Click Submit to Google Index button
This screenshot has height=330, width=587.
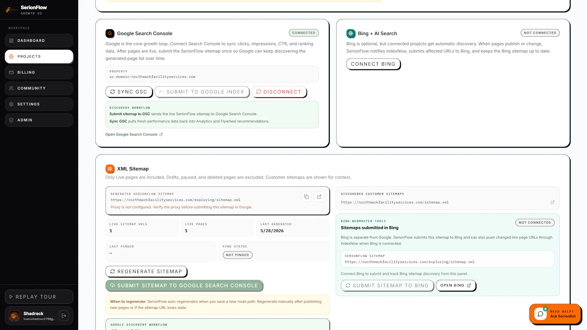point(202,92)
